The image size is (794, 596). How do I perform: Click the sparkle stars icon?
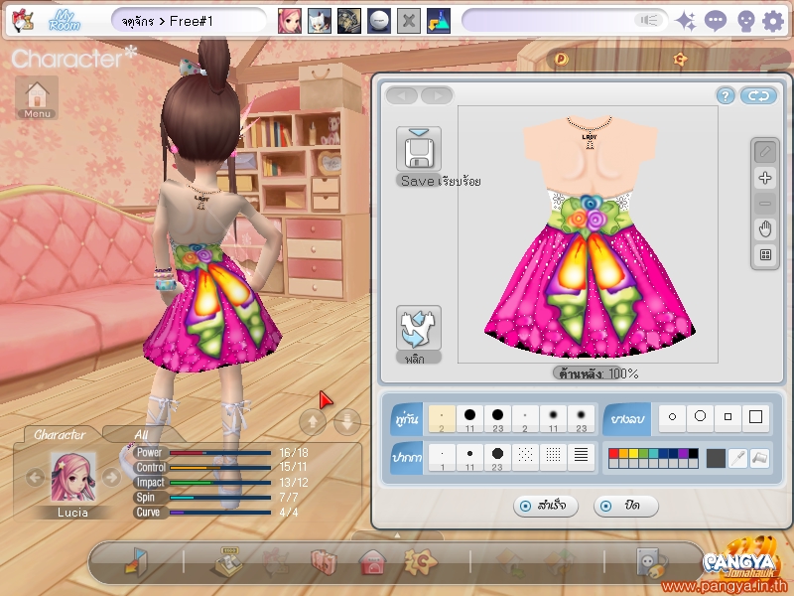click(x=686, y=21)
